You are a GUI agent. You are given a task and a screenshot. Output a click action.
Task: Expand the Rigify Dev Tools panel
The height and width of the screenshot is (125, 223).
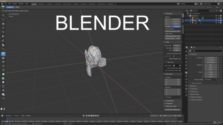click(171, 106)
